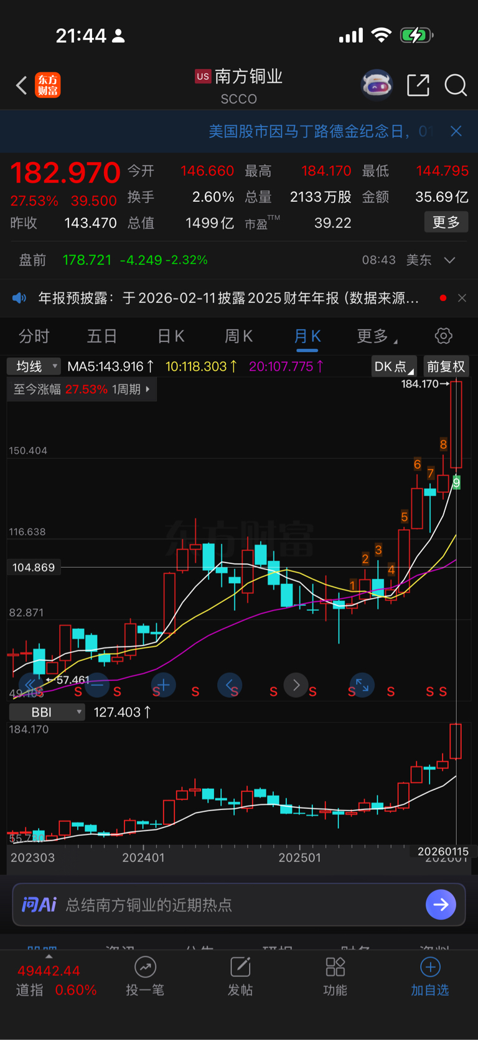Tap the 182.970 current price
Image resolution: width=478 pixels, height=1040 pixels.
(x=65, y=173)
